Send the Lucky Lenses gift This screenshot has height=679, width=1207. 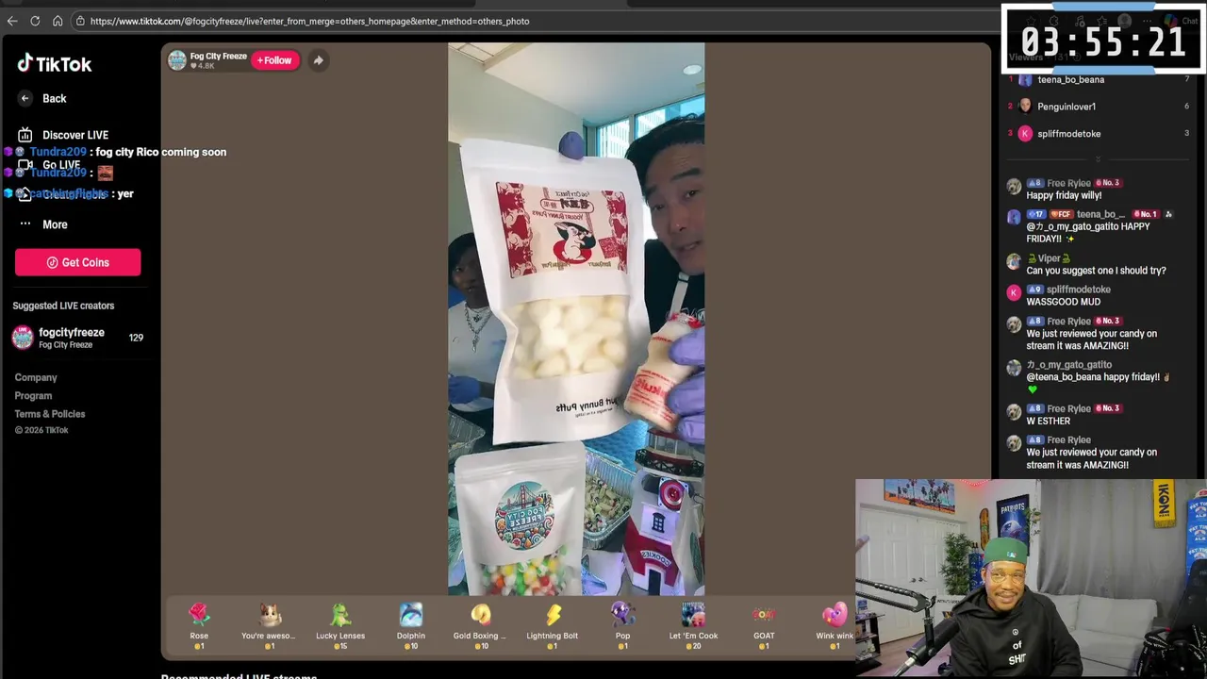[340, 625]
